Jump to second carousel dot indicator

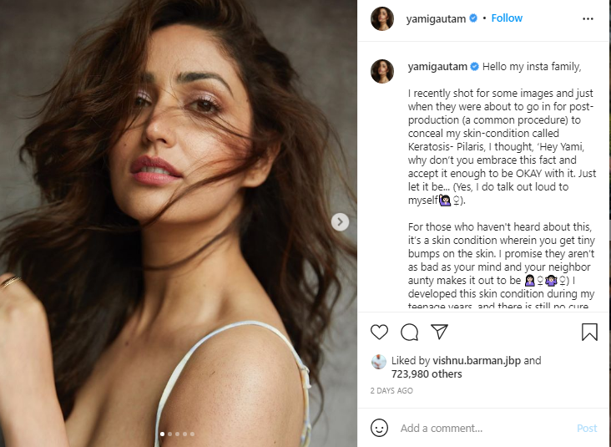pos(169,434)
